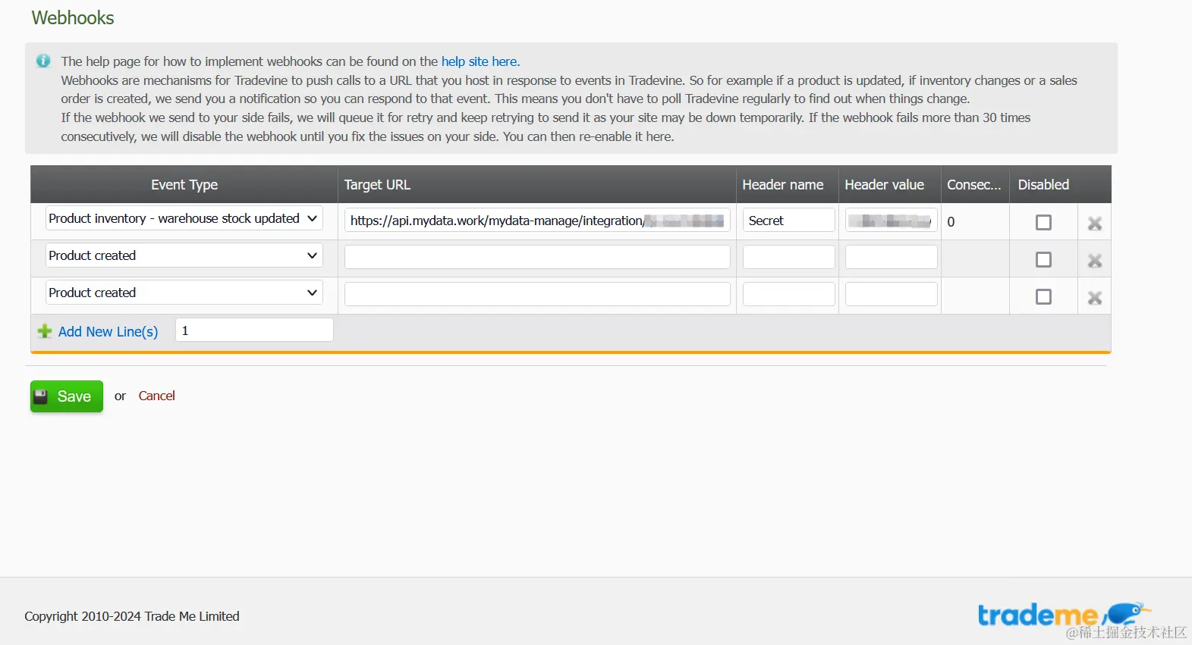Open the help site here link
1192x645 pixels.
480,61
